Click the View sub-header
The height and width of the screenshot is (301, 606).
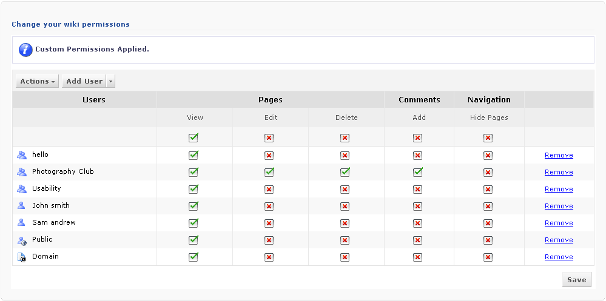coord(195,117)
